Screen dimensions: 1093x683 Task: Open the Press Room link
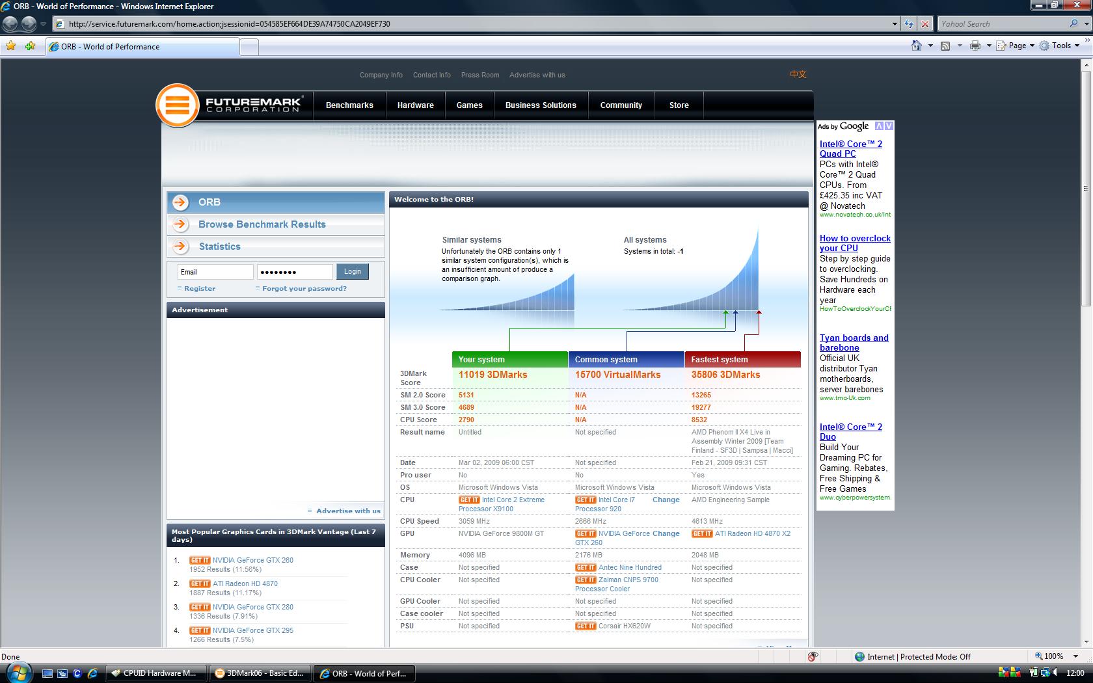click(x=480, y=75)
